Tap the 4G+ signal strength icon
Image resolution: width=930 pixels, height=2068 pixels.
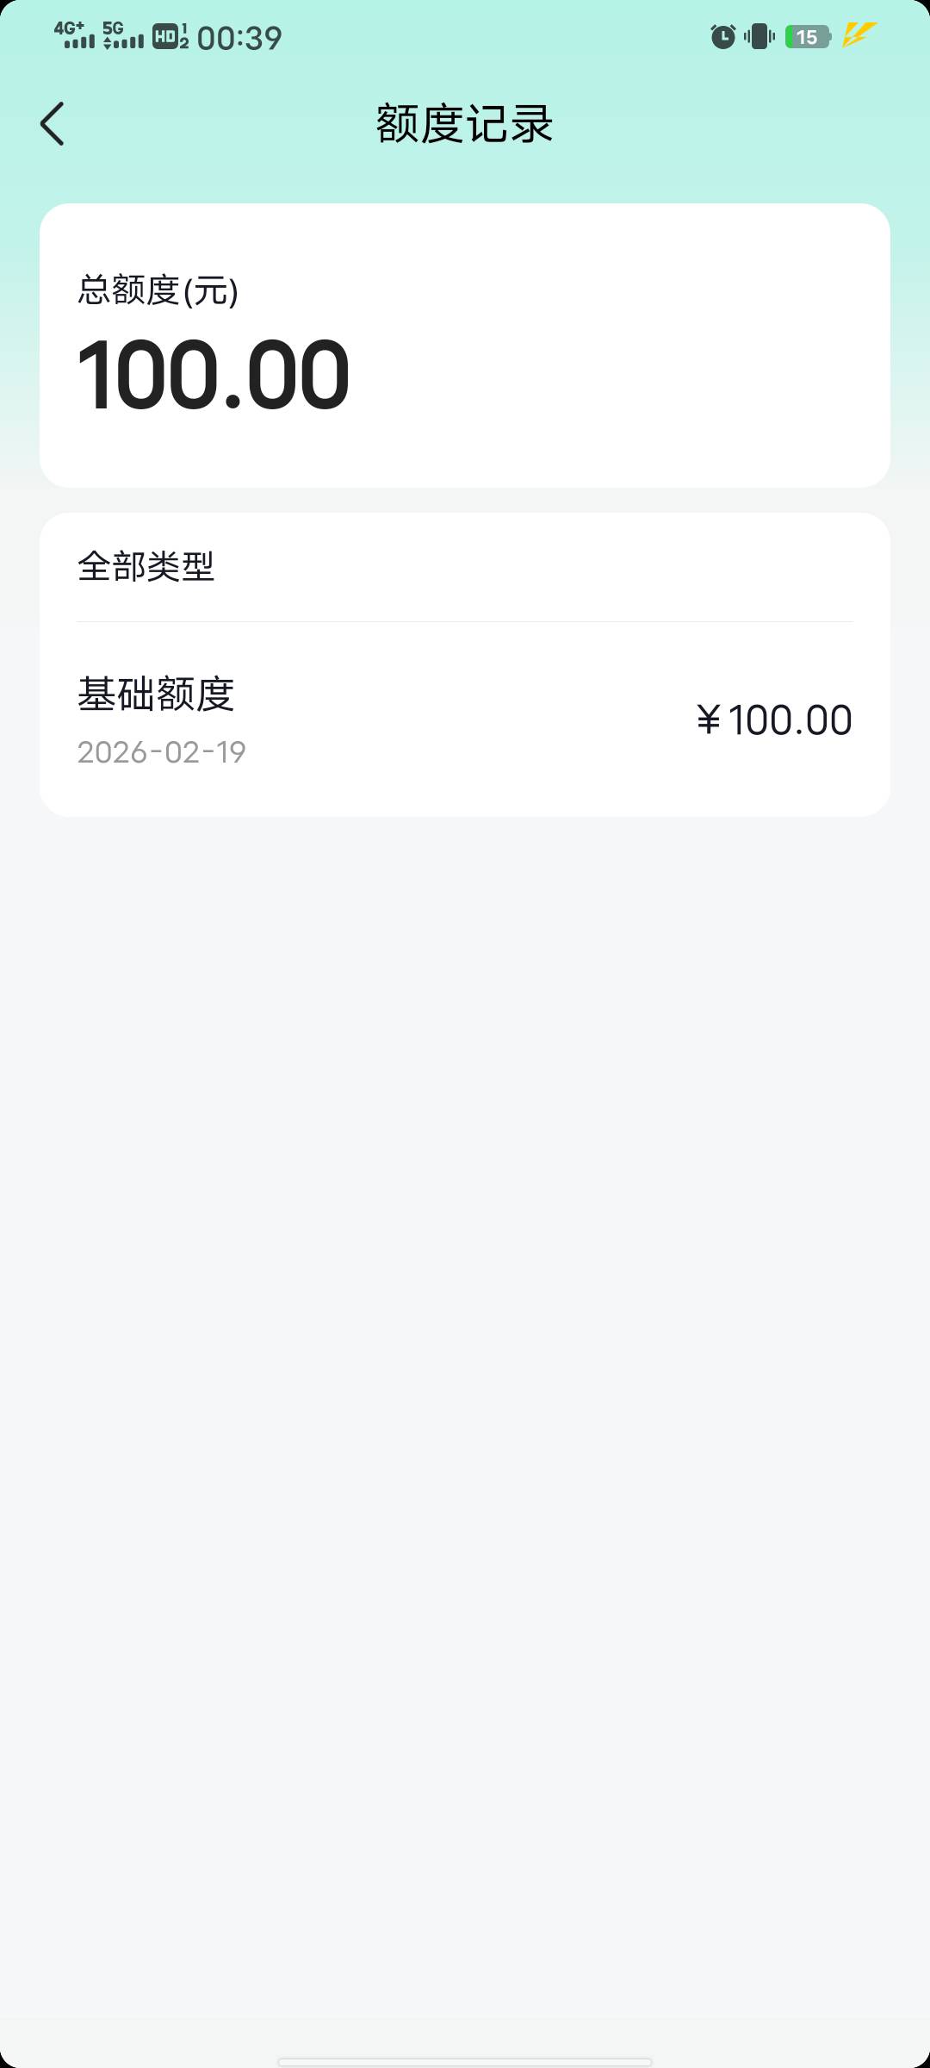point(75,35)
